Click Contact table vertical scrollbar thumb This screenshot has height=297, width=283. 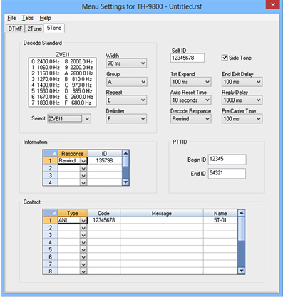(241, 229)
